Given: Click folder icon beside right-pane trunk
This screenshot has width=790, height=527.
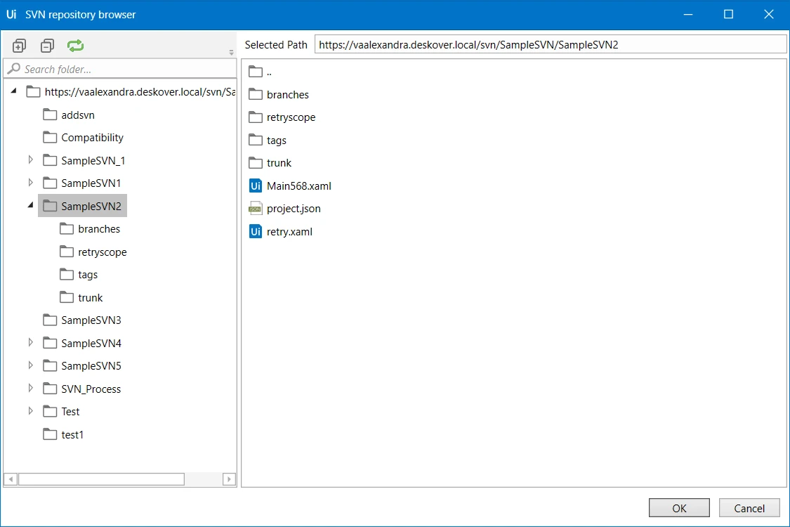Looking at the screenshot, I should click(x=256, y=162).
